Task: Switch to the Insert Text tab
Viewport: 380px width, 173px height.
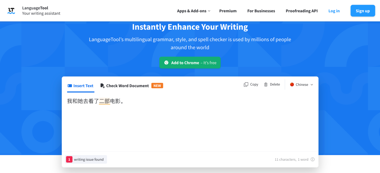Action: [x=81, y=86]
